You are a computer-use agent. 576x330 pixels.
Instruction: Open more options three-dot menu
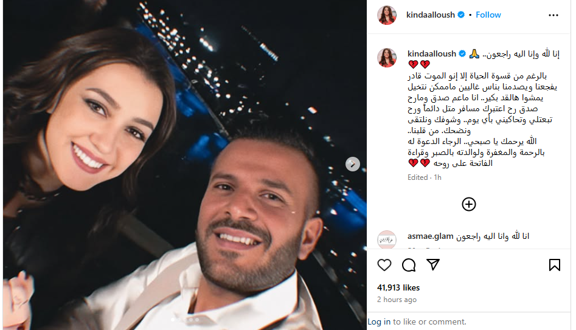(x=553, y=15)
